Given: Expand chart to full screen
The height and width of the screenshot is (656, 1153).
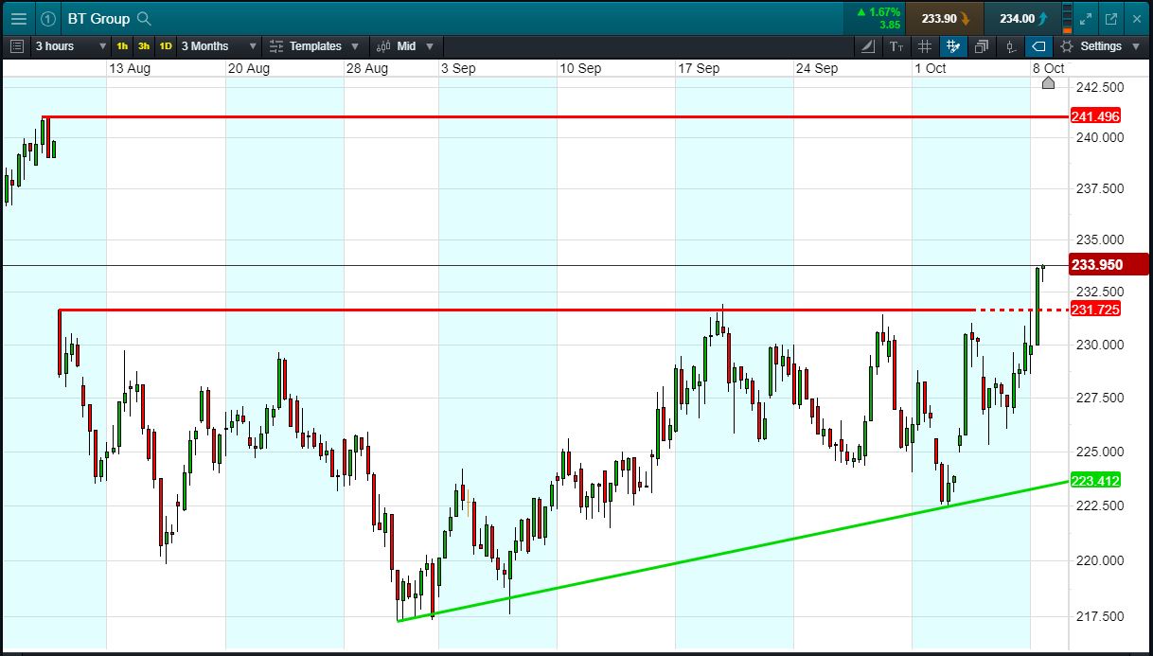Looking at the screenshot, I should 1086,18.
